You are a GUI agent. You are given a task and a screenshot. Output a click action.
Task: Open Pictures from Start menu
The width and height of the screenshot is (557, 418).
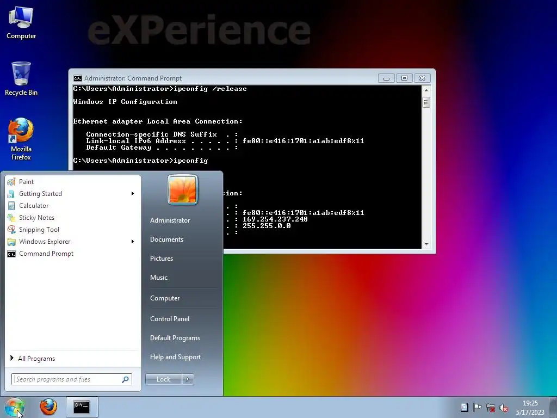[161, 259]
